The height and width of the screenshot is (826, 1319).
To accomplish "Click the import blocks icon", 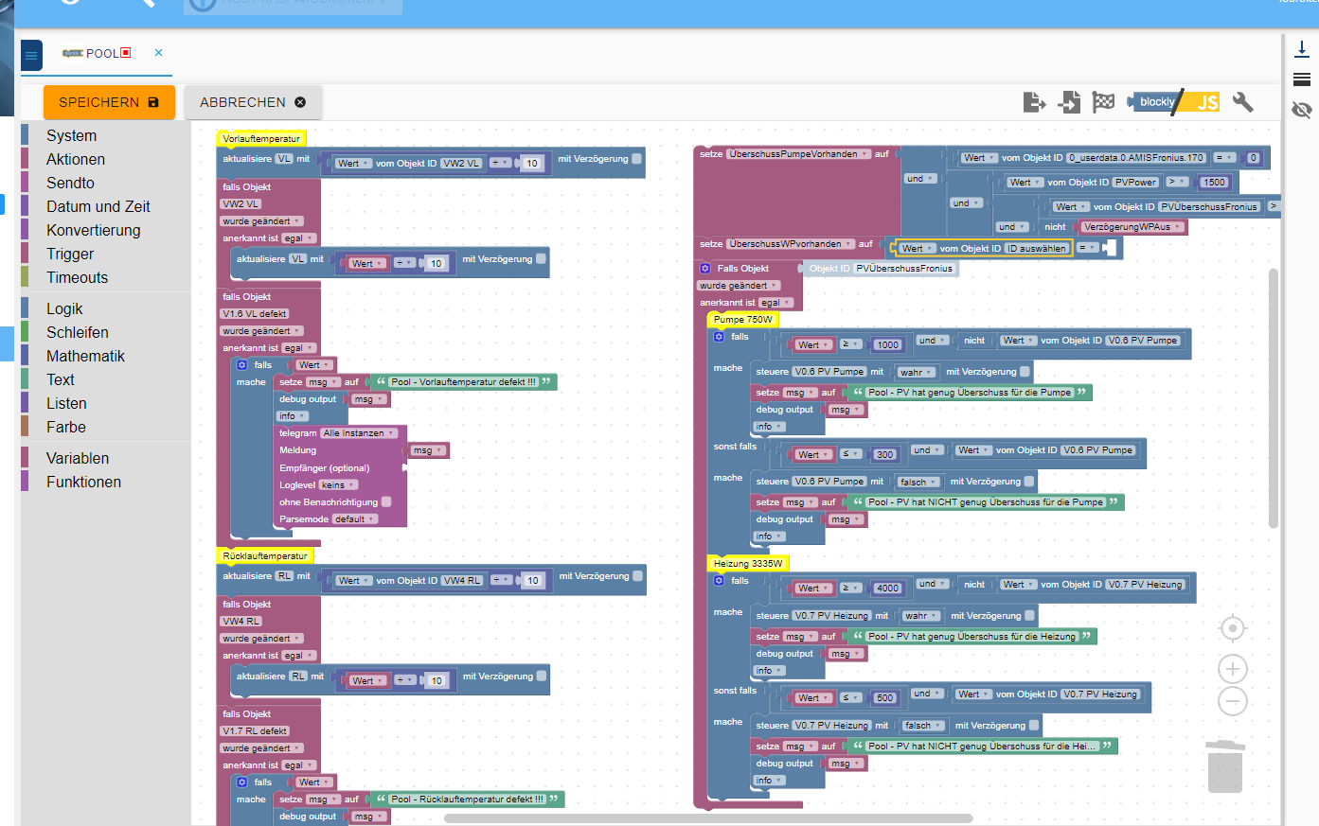I will [x=1069, y=102].
